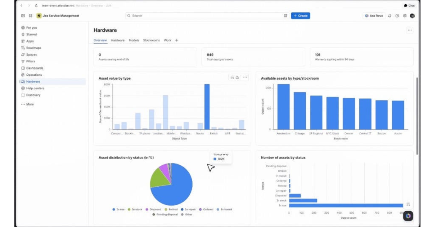This screenshot has height=227, width=432.
Task: Click in the Search field
Action: pos(207,16)
